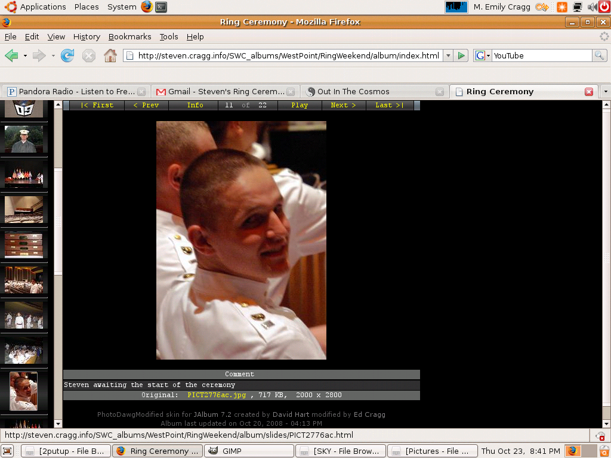The height and width of the screenshot is (458, 611).
Task: Go to the Home page icon
Action: click(110, 55)
